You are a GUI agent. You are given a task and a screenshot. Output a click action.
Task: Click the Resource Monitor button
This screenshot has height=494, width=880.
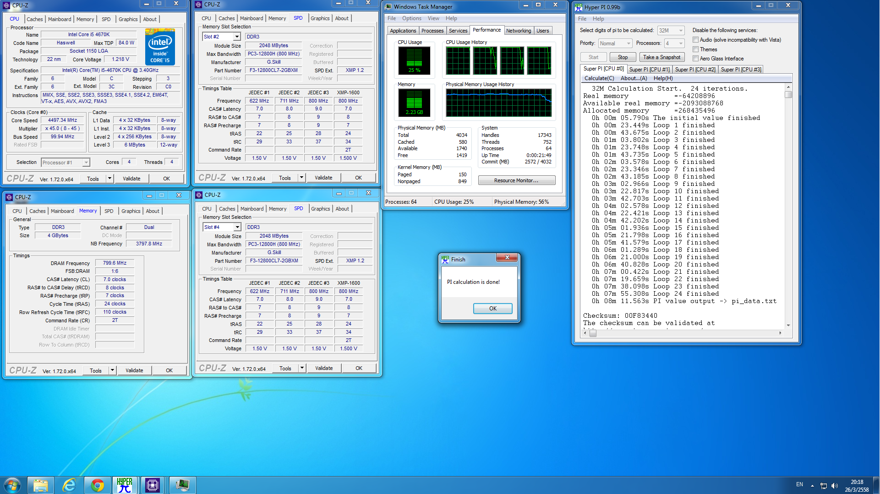516,180
